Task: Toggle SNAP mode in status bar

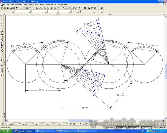Action: (x=107, y=128)
